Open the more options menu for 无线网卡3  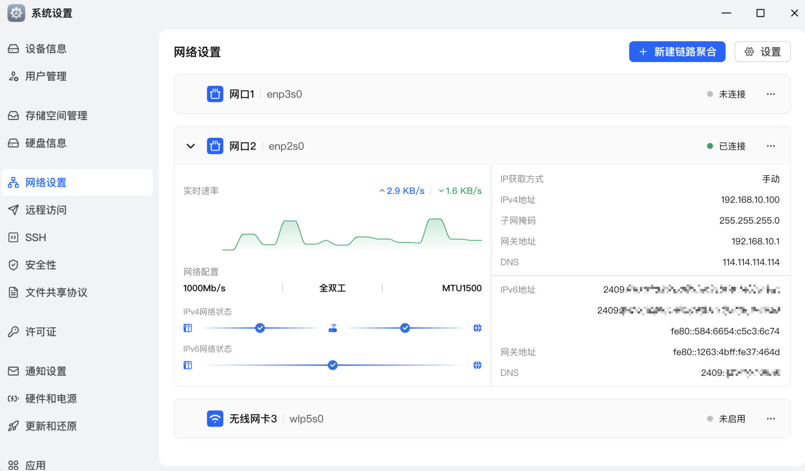click(x=770, y=419)
